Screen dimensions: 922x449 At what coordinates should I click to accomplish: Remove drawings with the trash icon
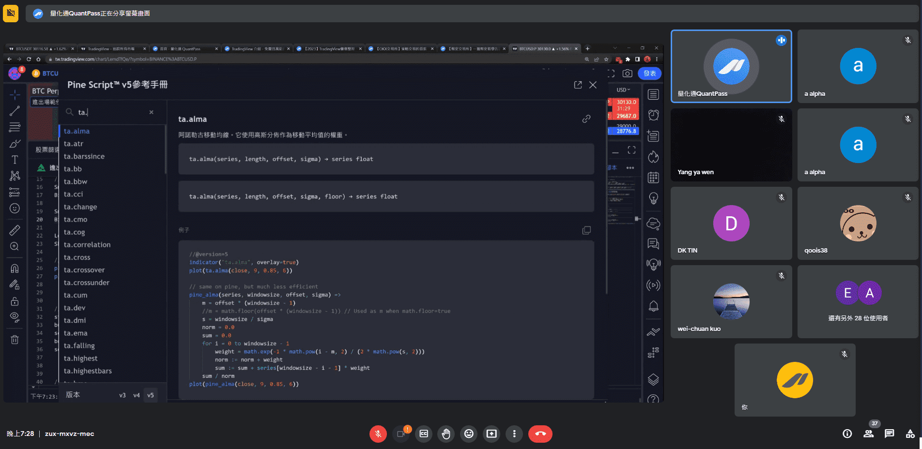(15, 340)
